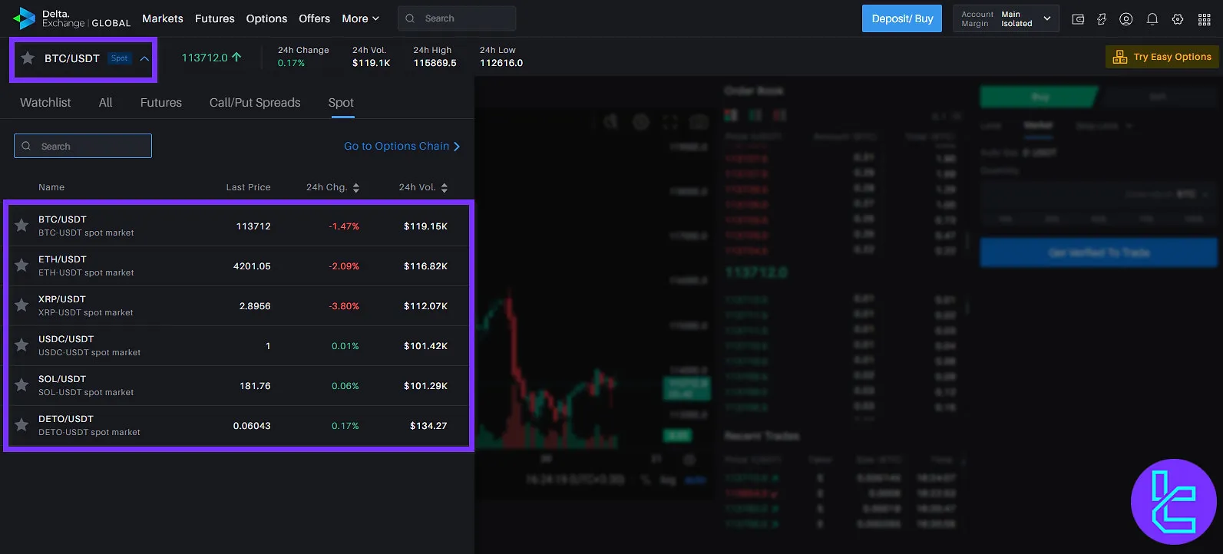1223x554 pixels.
Task: Star the BTC/USDT row in list
Action: pos(21,226)
